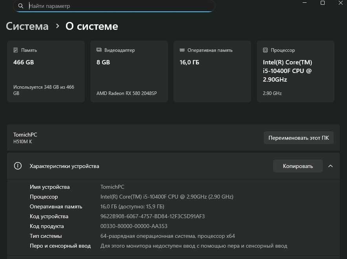Open the Видеоадаптер 8 GB card
This screenshot has width=347, height=259.
tap(129, 71)
